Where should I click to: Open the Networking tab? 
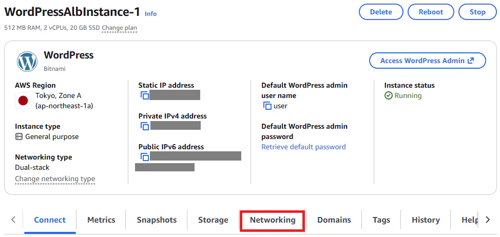pyautogui.click(x=273, y=220)
